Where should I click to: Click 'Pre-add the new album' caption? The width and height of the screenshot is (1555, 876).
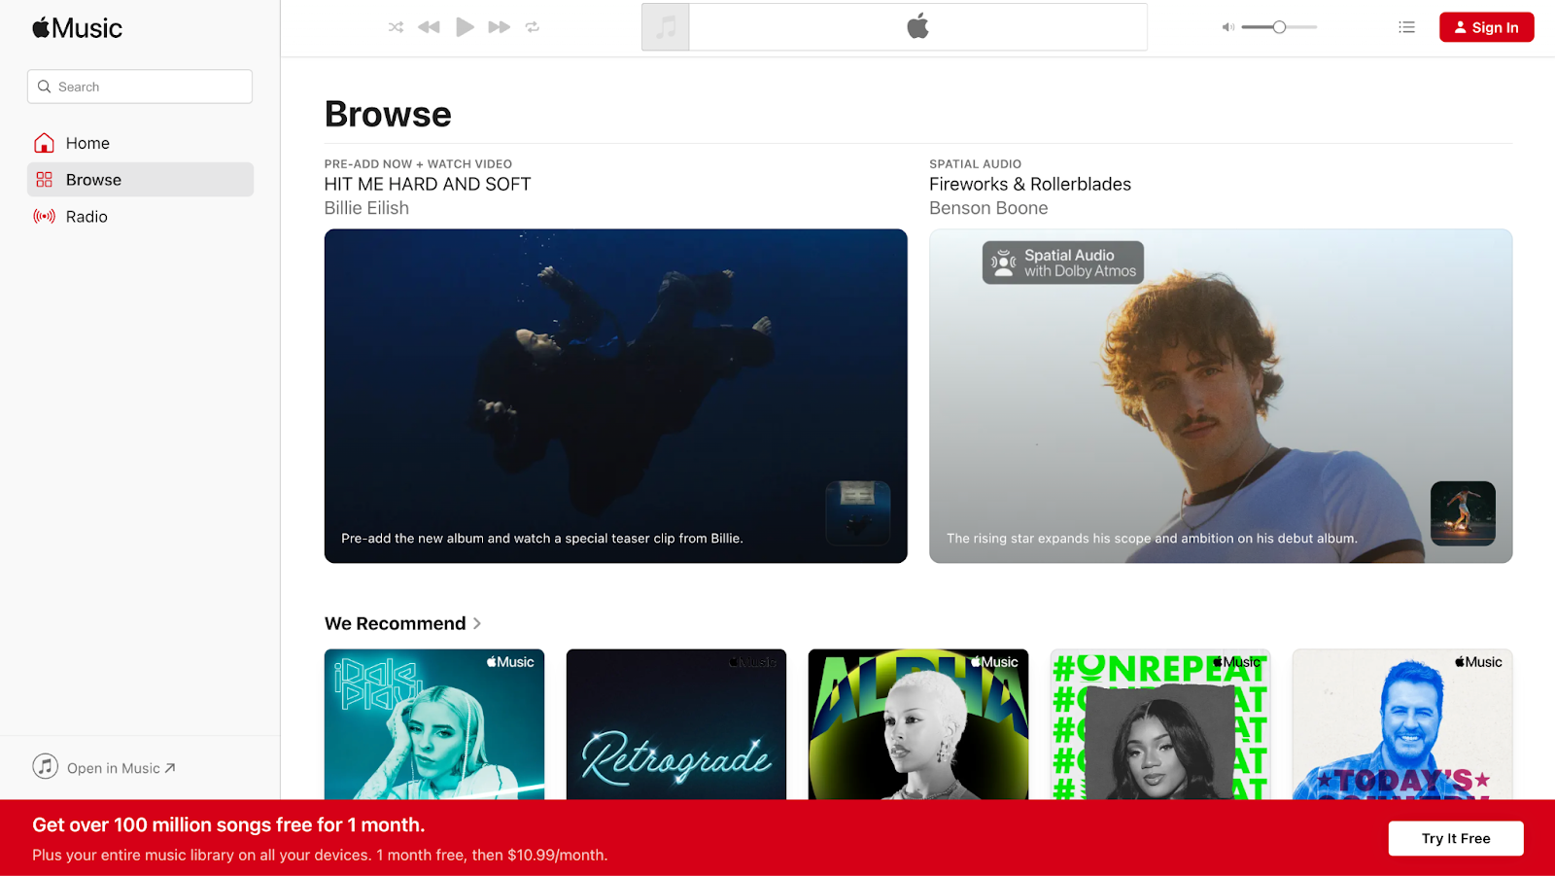542,538
